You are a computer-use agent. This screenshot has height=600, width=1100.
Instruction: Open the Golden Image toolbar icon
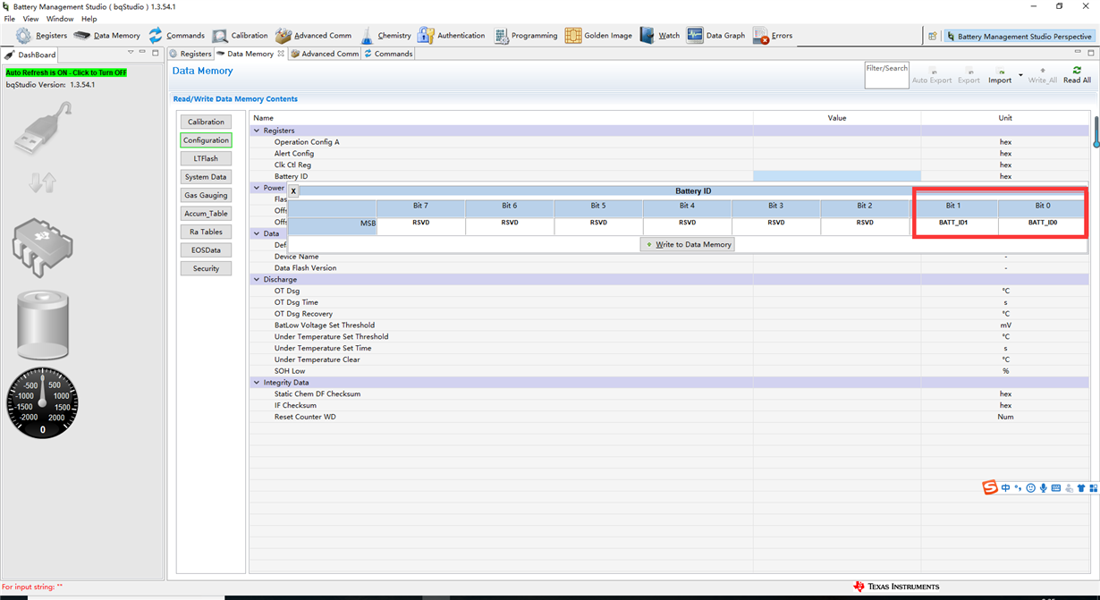click(x=572, y=36)
